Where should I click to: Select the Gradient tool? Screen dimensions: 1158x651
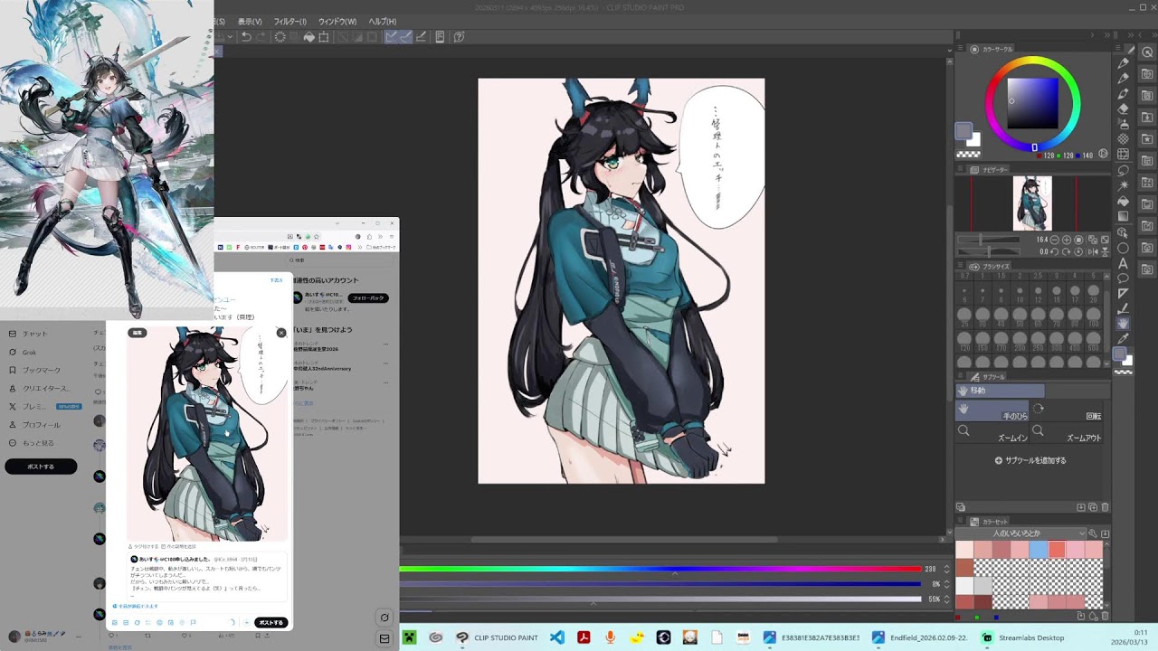point(1123,217)
